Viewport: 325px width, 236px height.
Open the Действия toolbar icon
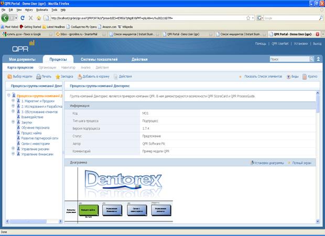click(116, 77)
